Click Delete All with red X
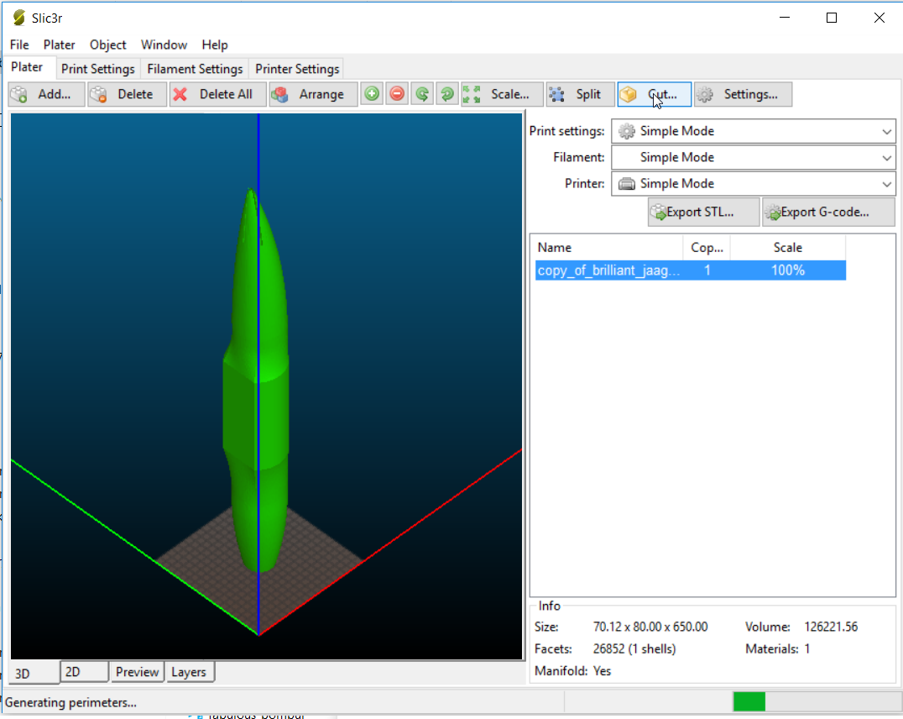The width and height of the screenshot is (903, 719). [217, 95]
